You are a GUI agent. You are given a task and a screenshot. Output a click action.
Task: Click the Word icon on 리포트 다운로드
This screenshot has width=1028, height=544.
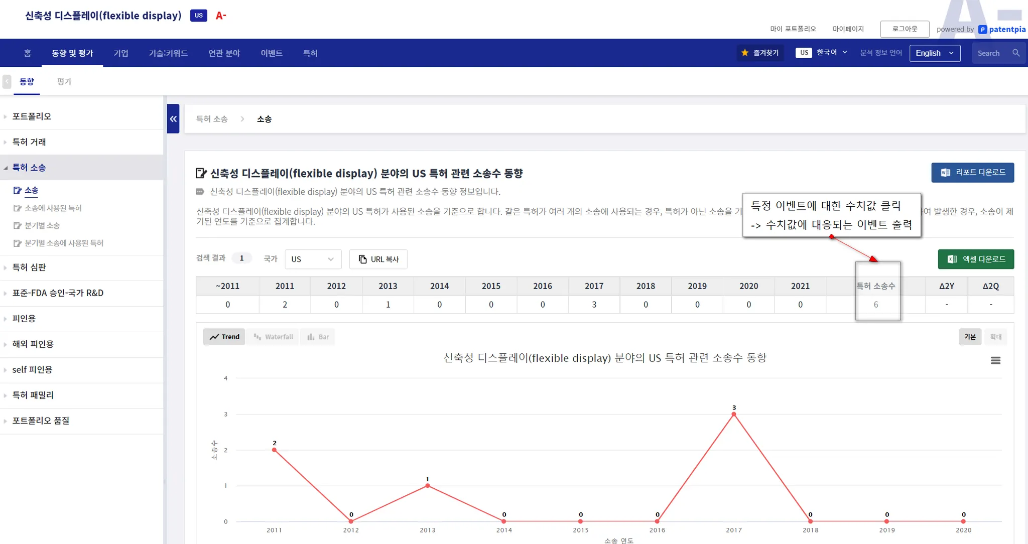[x=945, y=172]
